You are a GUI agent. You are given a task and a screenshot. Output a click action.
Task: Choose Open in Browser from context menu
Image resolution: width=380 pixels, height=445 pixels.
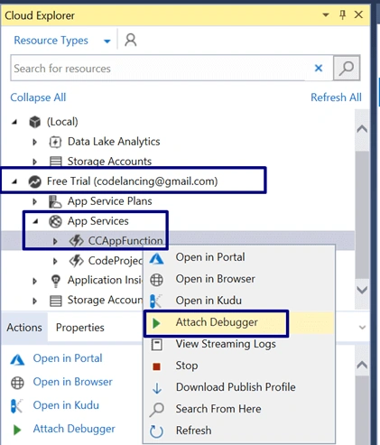[239, 279]
